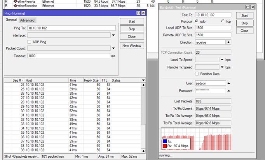Viewport: 265px width, 160px height.
Task: Click the Avg: 31 ms status entry
Action: point(109,156)
